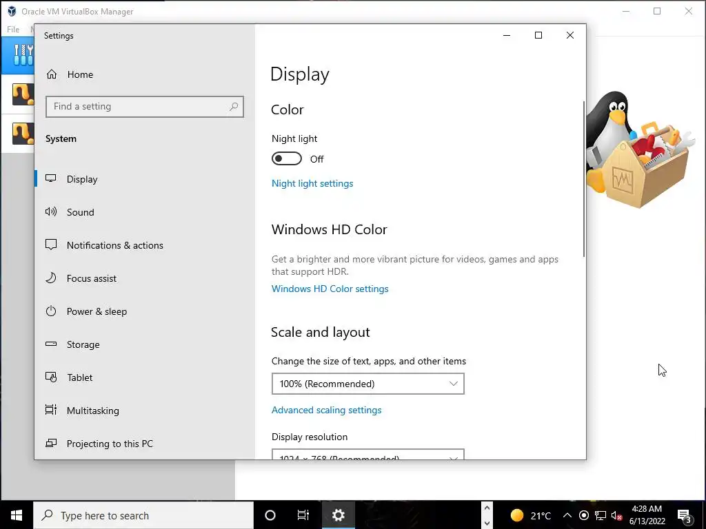The image size is (706, 529).
Task: Click the taskbar Type here to search box
Action: [x=143, y=515]
